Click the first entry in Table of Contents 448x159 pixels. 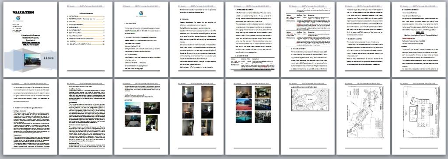click(86, 17)
